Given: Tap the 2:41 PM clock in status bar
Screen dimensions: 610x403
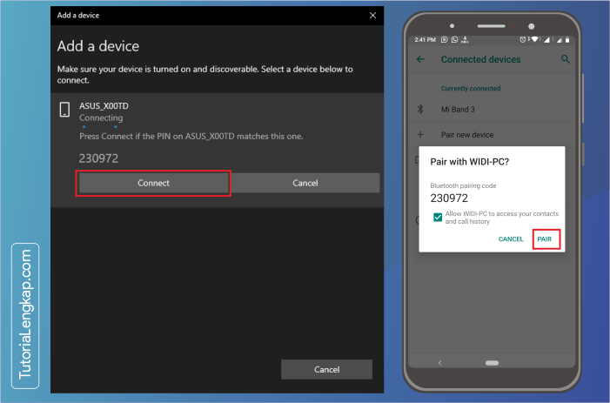Looking at the screenshot, I should pyautogui.click(x=425, y=40).
